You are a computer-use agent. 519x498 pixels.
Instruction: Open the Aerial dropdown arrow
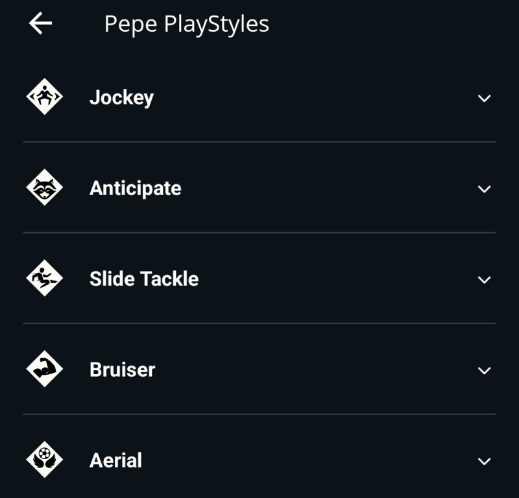point(484,462)
